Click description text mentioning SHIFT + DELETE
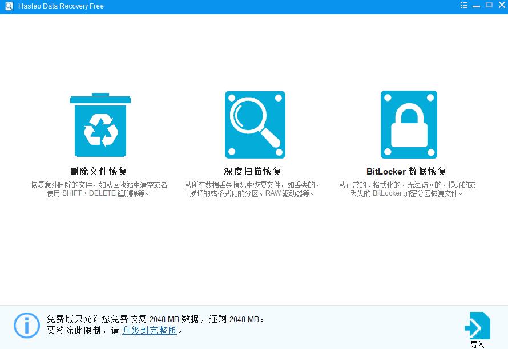Image resolution: width=508 pixels, height=349 pixels. (99, 189)
